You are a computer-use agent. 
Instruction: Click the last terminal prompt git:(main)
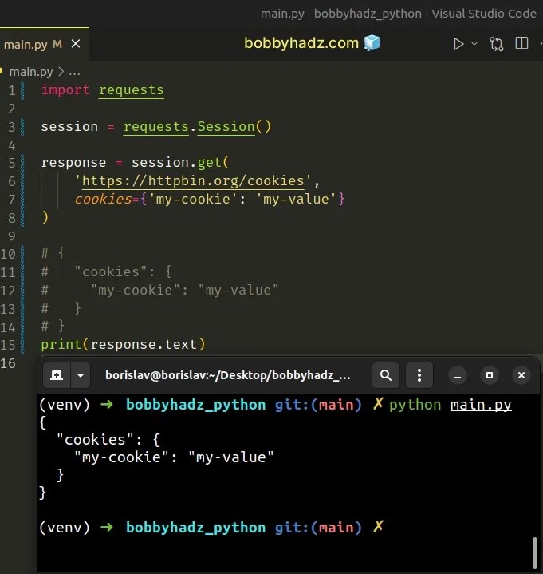coord(318,528)
